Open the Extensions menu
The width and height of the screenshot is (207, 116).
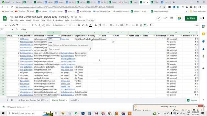pyautogui.click(x=58, y=20)
